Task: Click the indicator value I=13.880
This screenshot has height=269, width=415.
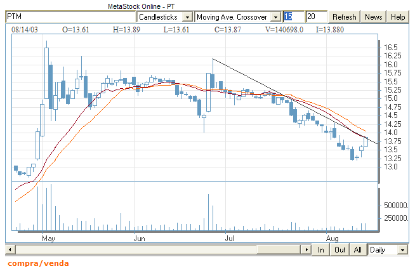Action: click(330, 30)
